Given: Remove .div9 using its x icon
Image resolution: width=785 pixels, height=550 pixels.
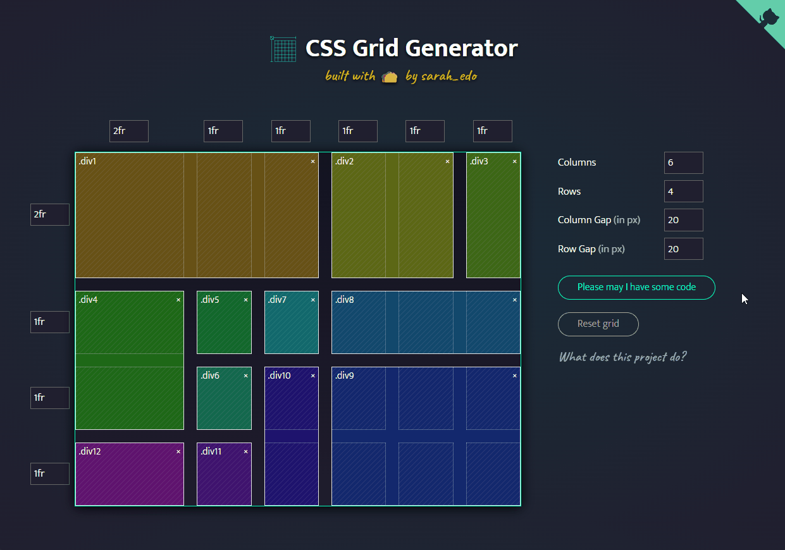Looking at the screenshot, I should [514, 376].
